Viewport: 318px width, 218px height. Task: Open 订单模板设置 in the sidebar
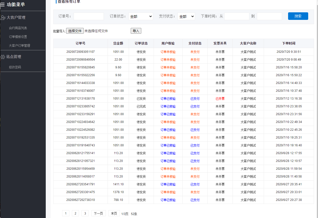tap(18, 37)
